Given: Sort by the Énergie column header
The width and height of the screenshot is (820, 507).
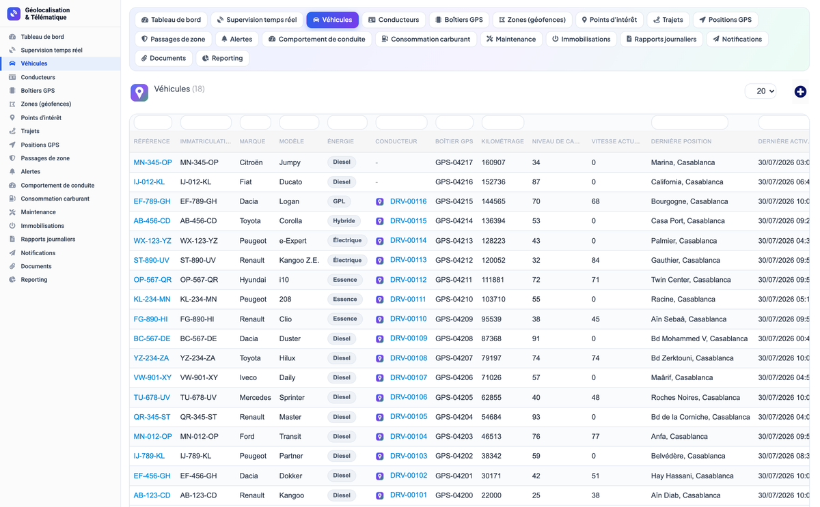Looking at the screenshot, I should 340,142.
